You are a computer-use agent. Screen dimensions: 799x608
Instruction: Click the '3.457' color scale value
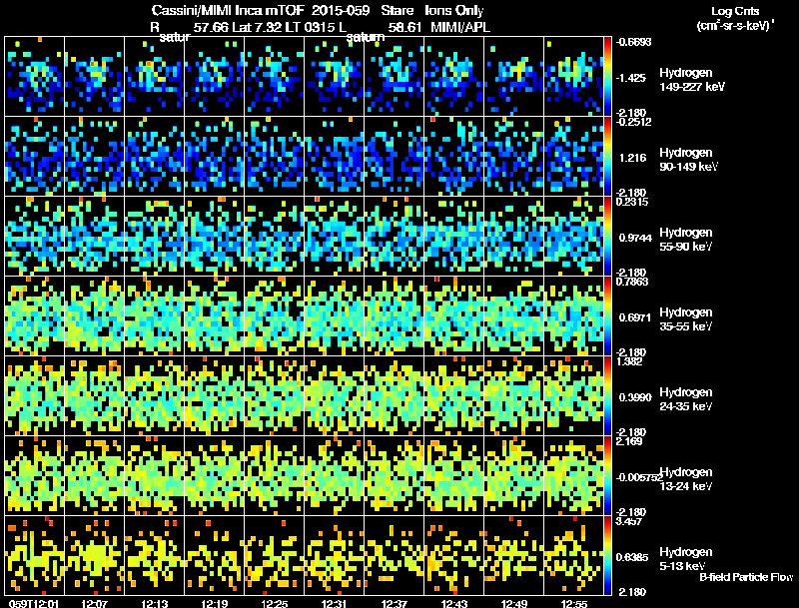[629, 521]
